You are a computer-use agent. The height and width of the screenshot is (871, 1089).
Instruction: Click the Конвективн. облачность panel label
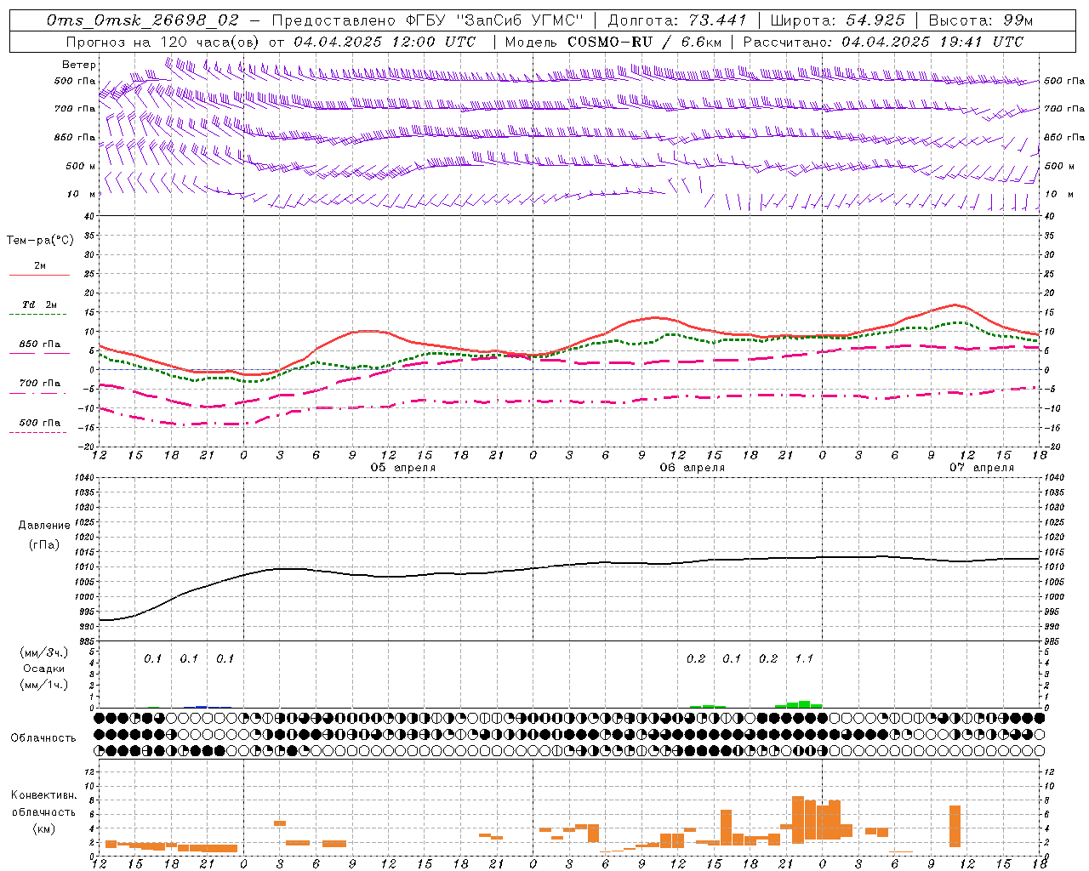click(x=43, y=804)
